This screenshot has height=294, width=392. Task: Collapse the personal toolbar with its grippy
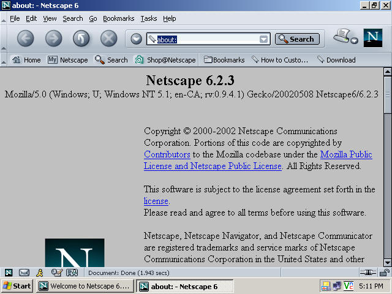click(x=4, y=60)
